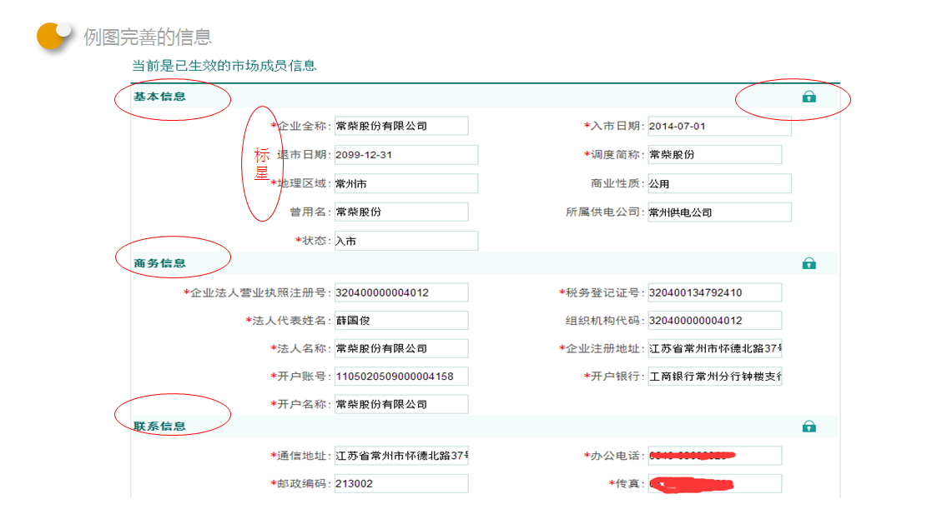Select the 入市日期 field showing 2014-07-01

click(719, 126)
